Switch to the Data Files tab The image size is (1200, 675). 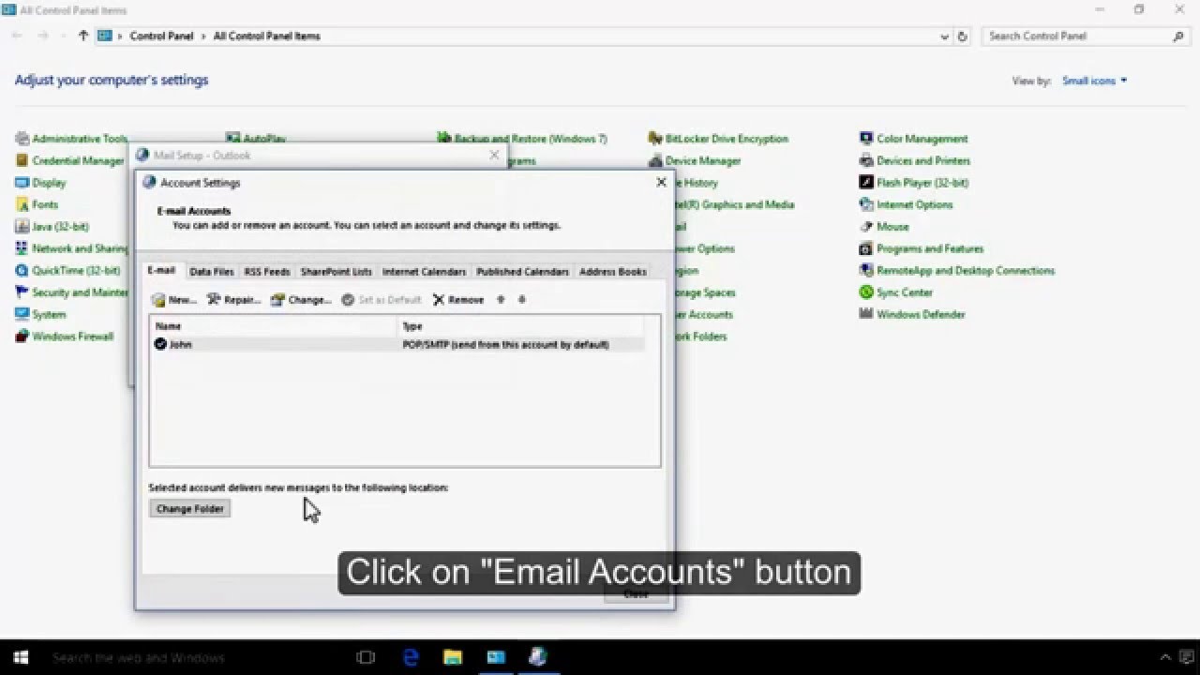212,272
